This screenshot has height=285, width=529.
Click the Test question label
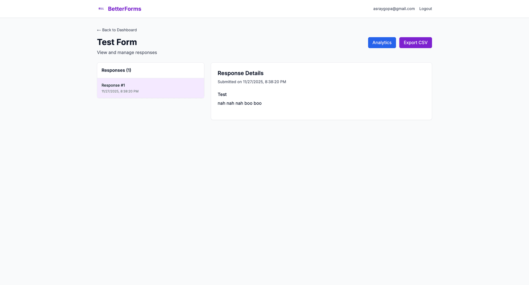tap(222, 94)
